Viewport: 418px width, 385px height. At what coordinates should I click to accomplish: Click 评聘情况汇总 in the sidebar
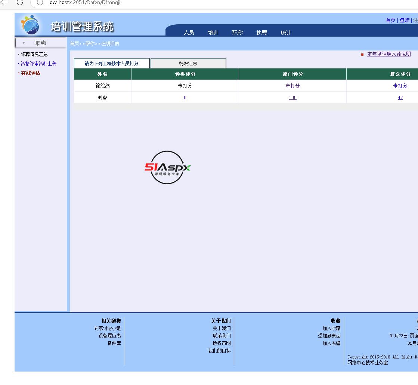pos(34,55)
